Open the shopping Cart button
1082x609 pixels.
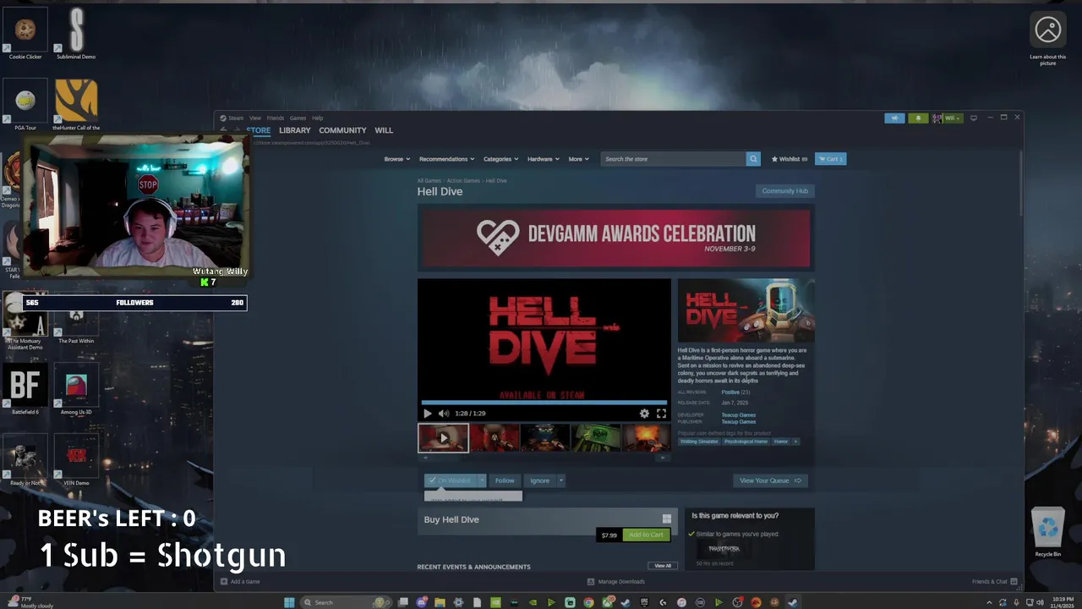tap(830, 159)
